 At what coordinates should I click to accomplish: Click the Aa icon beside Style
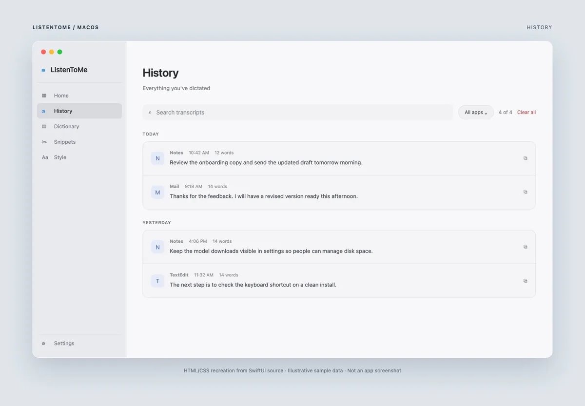click(x=45, y=157)
